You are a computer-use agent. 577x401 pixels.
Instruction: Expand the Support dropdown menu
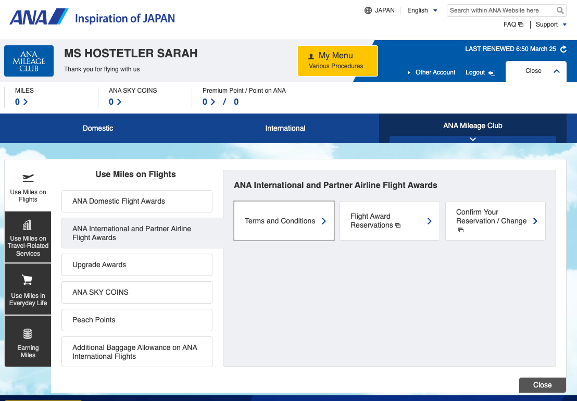[550, 24]
